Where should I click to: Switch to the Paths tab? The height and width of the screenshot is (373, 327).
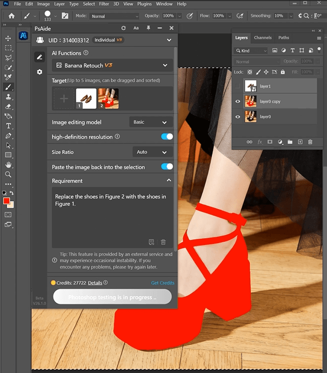tap(283, 38)
